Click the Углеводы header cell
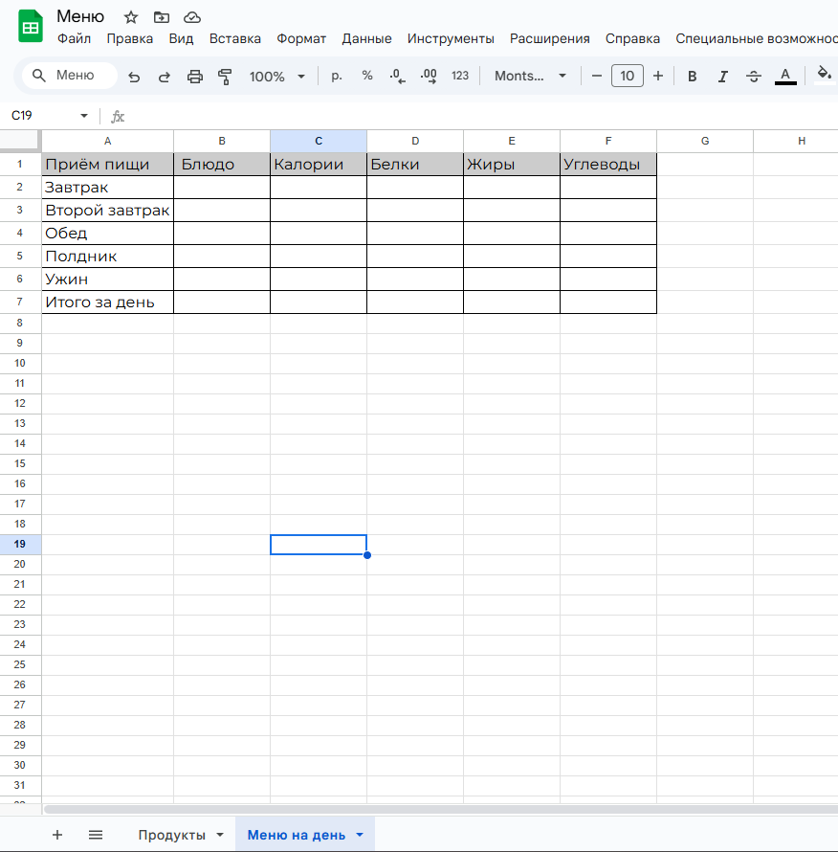This screenshot has width=838, height=852. 608,164
